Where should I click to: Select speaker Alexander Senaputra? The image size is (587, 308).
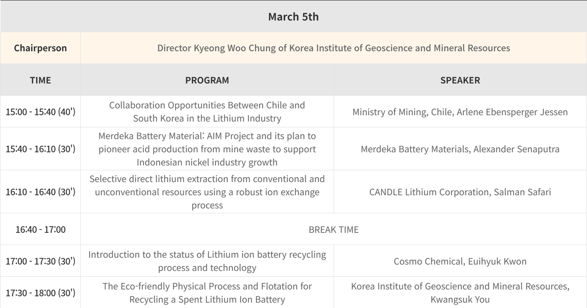click(460, 149)
